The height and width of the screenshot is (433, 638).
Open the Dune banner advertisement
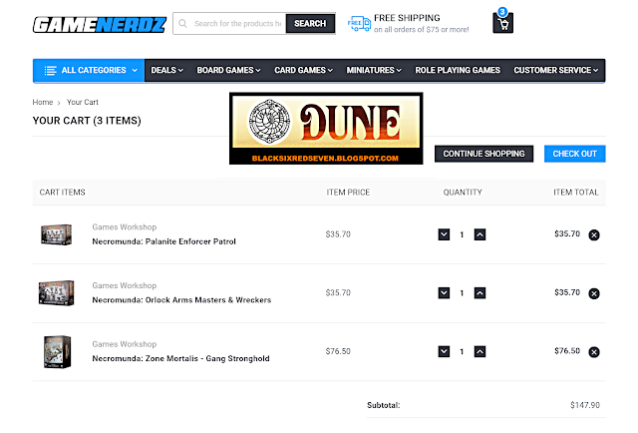(x=326, y=129)
